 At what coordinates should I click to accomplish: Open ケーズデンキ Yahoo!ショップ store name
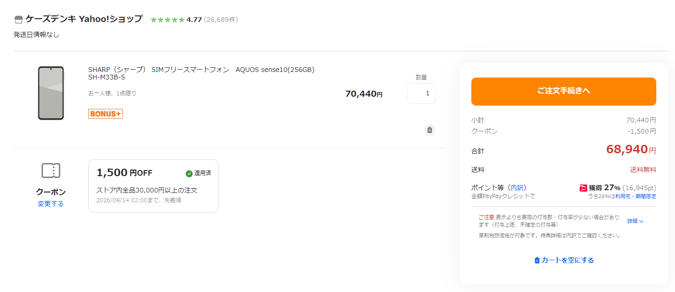click(x=84, y=19)
